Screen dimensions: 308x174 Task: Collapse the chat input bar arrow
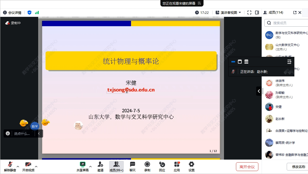[39, 133]
